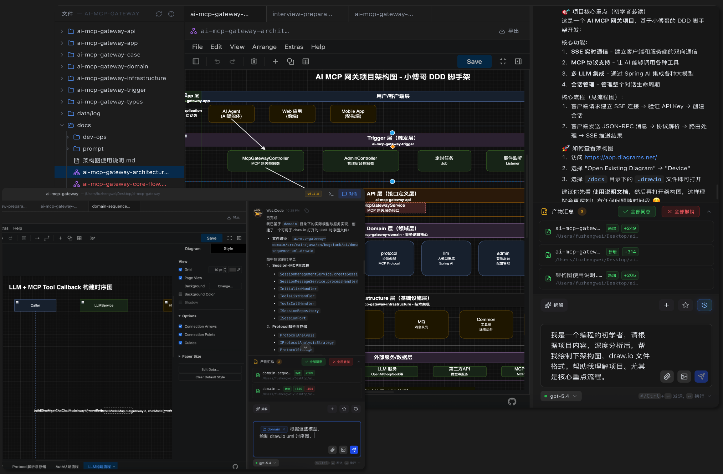
Task: Switch to the Diagram tab in side panel
Action: click(193, 249)
